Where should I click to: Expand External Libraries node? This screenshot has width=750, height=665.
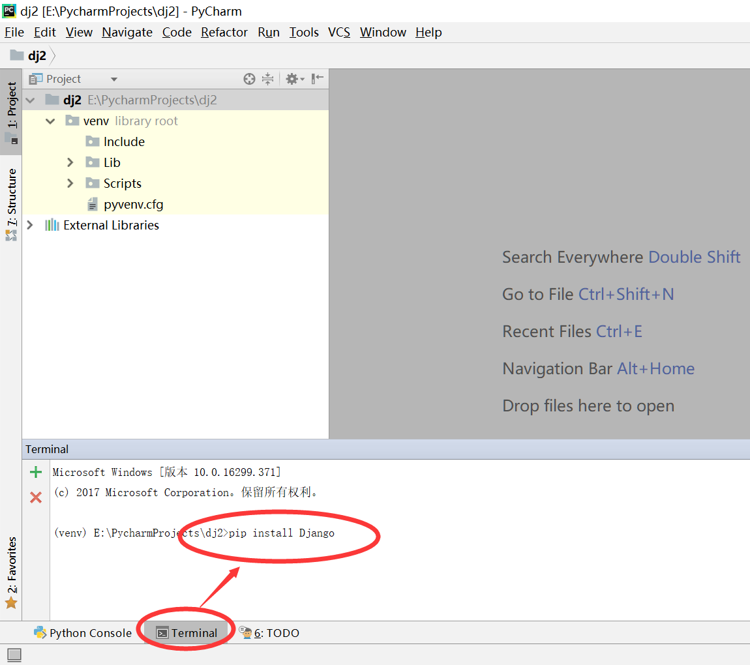coord(30,225)
